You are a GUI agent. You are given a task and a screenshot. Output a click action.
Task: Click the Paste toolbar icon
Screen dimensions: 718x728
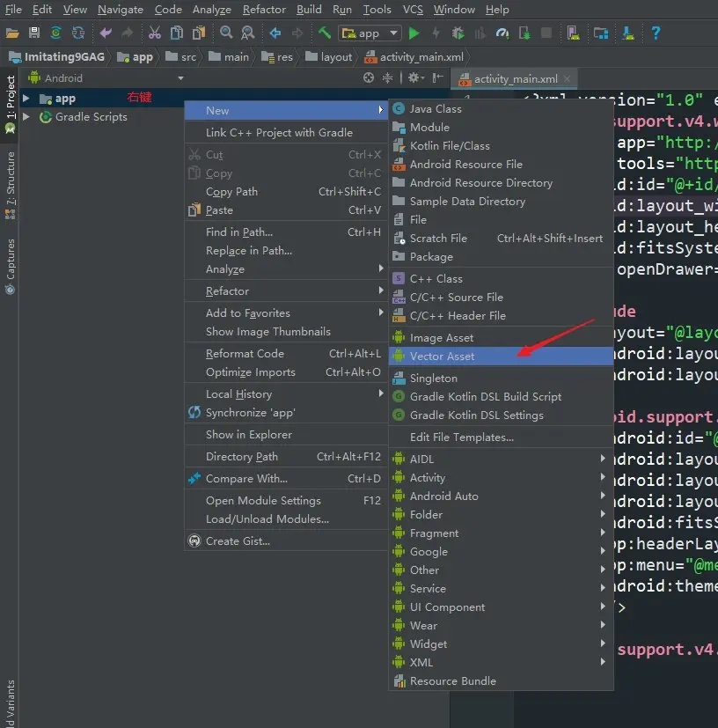199,33
